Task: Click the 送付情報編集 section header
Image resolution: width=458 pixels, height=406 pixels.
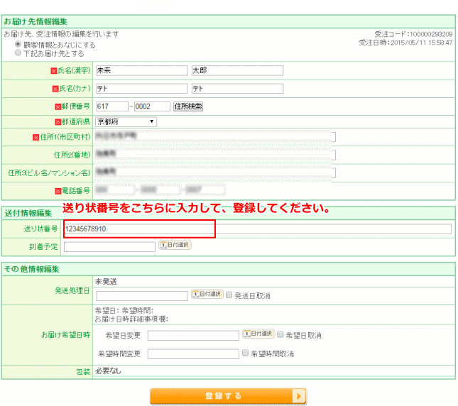Action: (28, 214)
